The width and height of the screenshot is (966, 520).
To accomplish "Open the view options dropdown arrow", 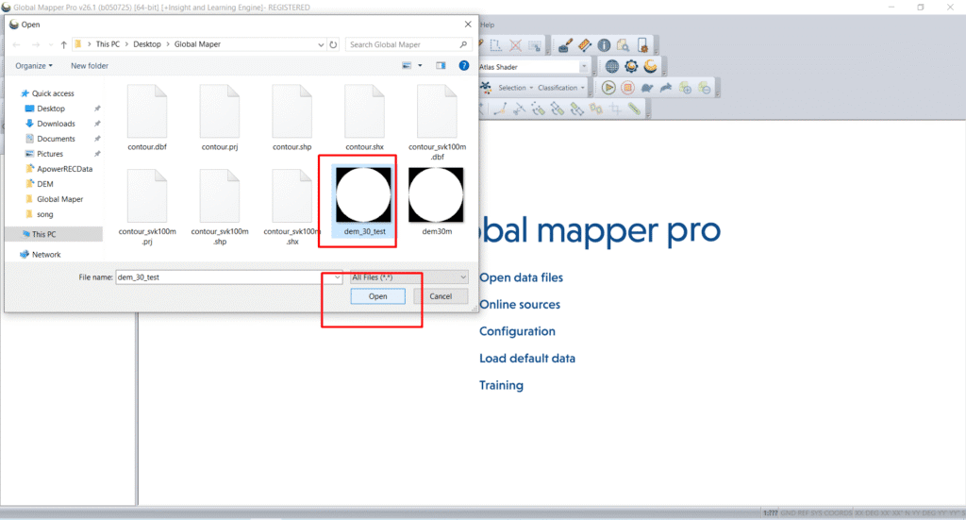I will point(420,65).
